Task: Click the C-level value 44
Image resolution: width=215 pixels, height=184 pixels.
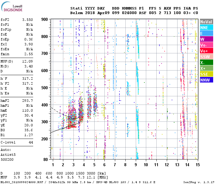Action: pos(31,142)
